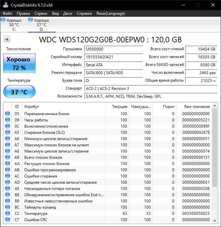
Task: Click power-on hours value 21025 ч
Action: 201,80
